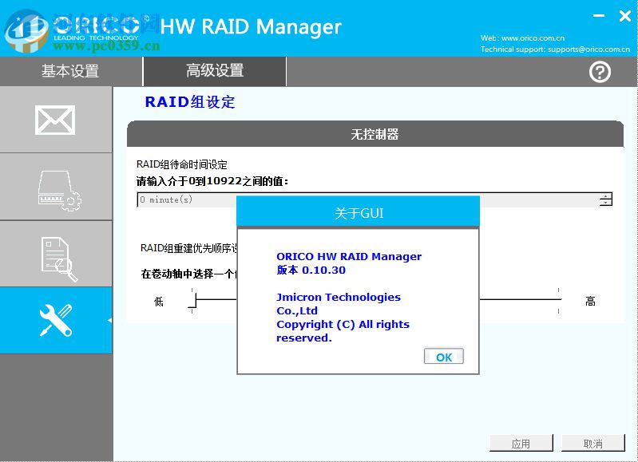The height and width of the screenshot is (462, 638).
Task: Increase the standby time with up stepper
Action: (606, 196)
